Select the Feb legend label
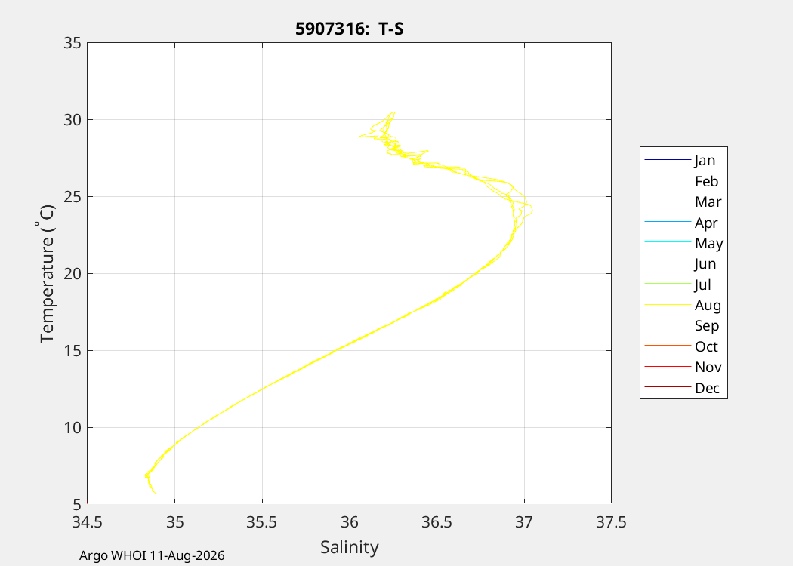 706,181
